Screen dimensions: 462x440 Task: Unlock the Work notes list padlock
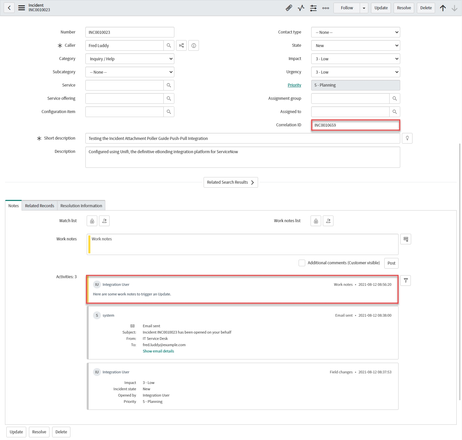pyautogui.click(x=316, y=221)
